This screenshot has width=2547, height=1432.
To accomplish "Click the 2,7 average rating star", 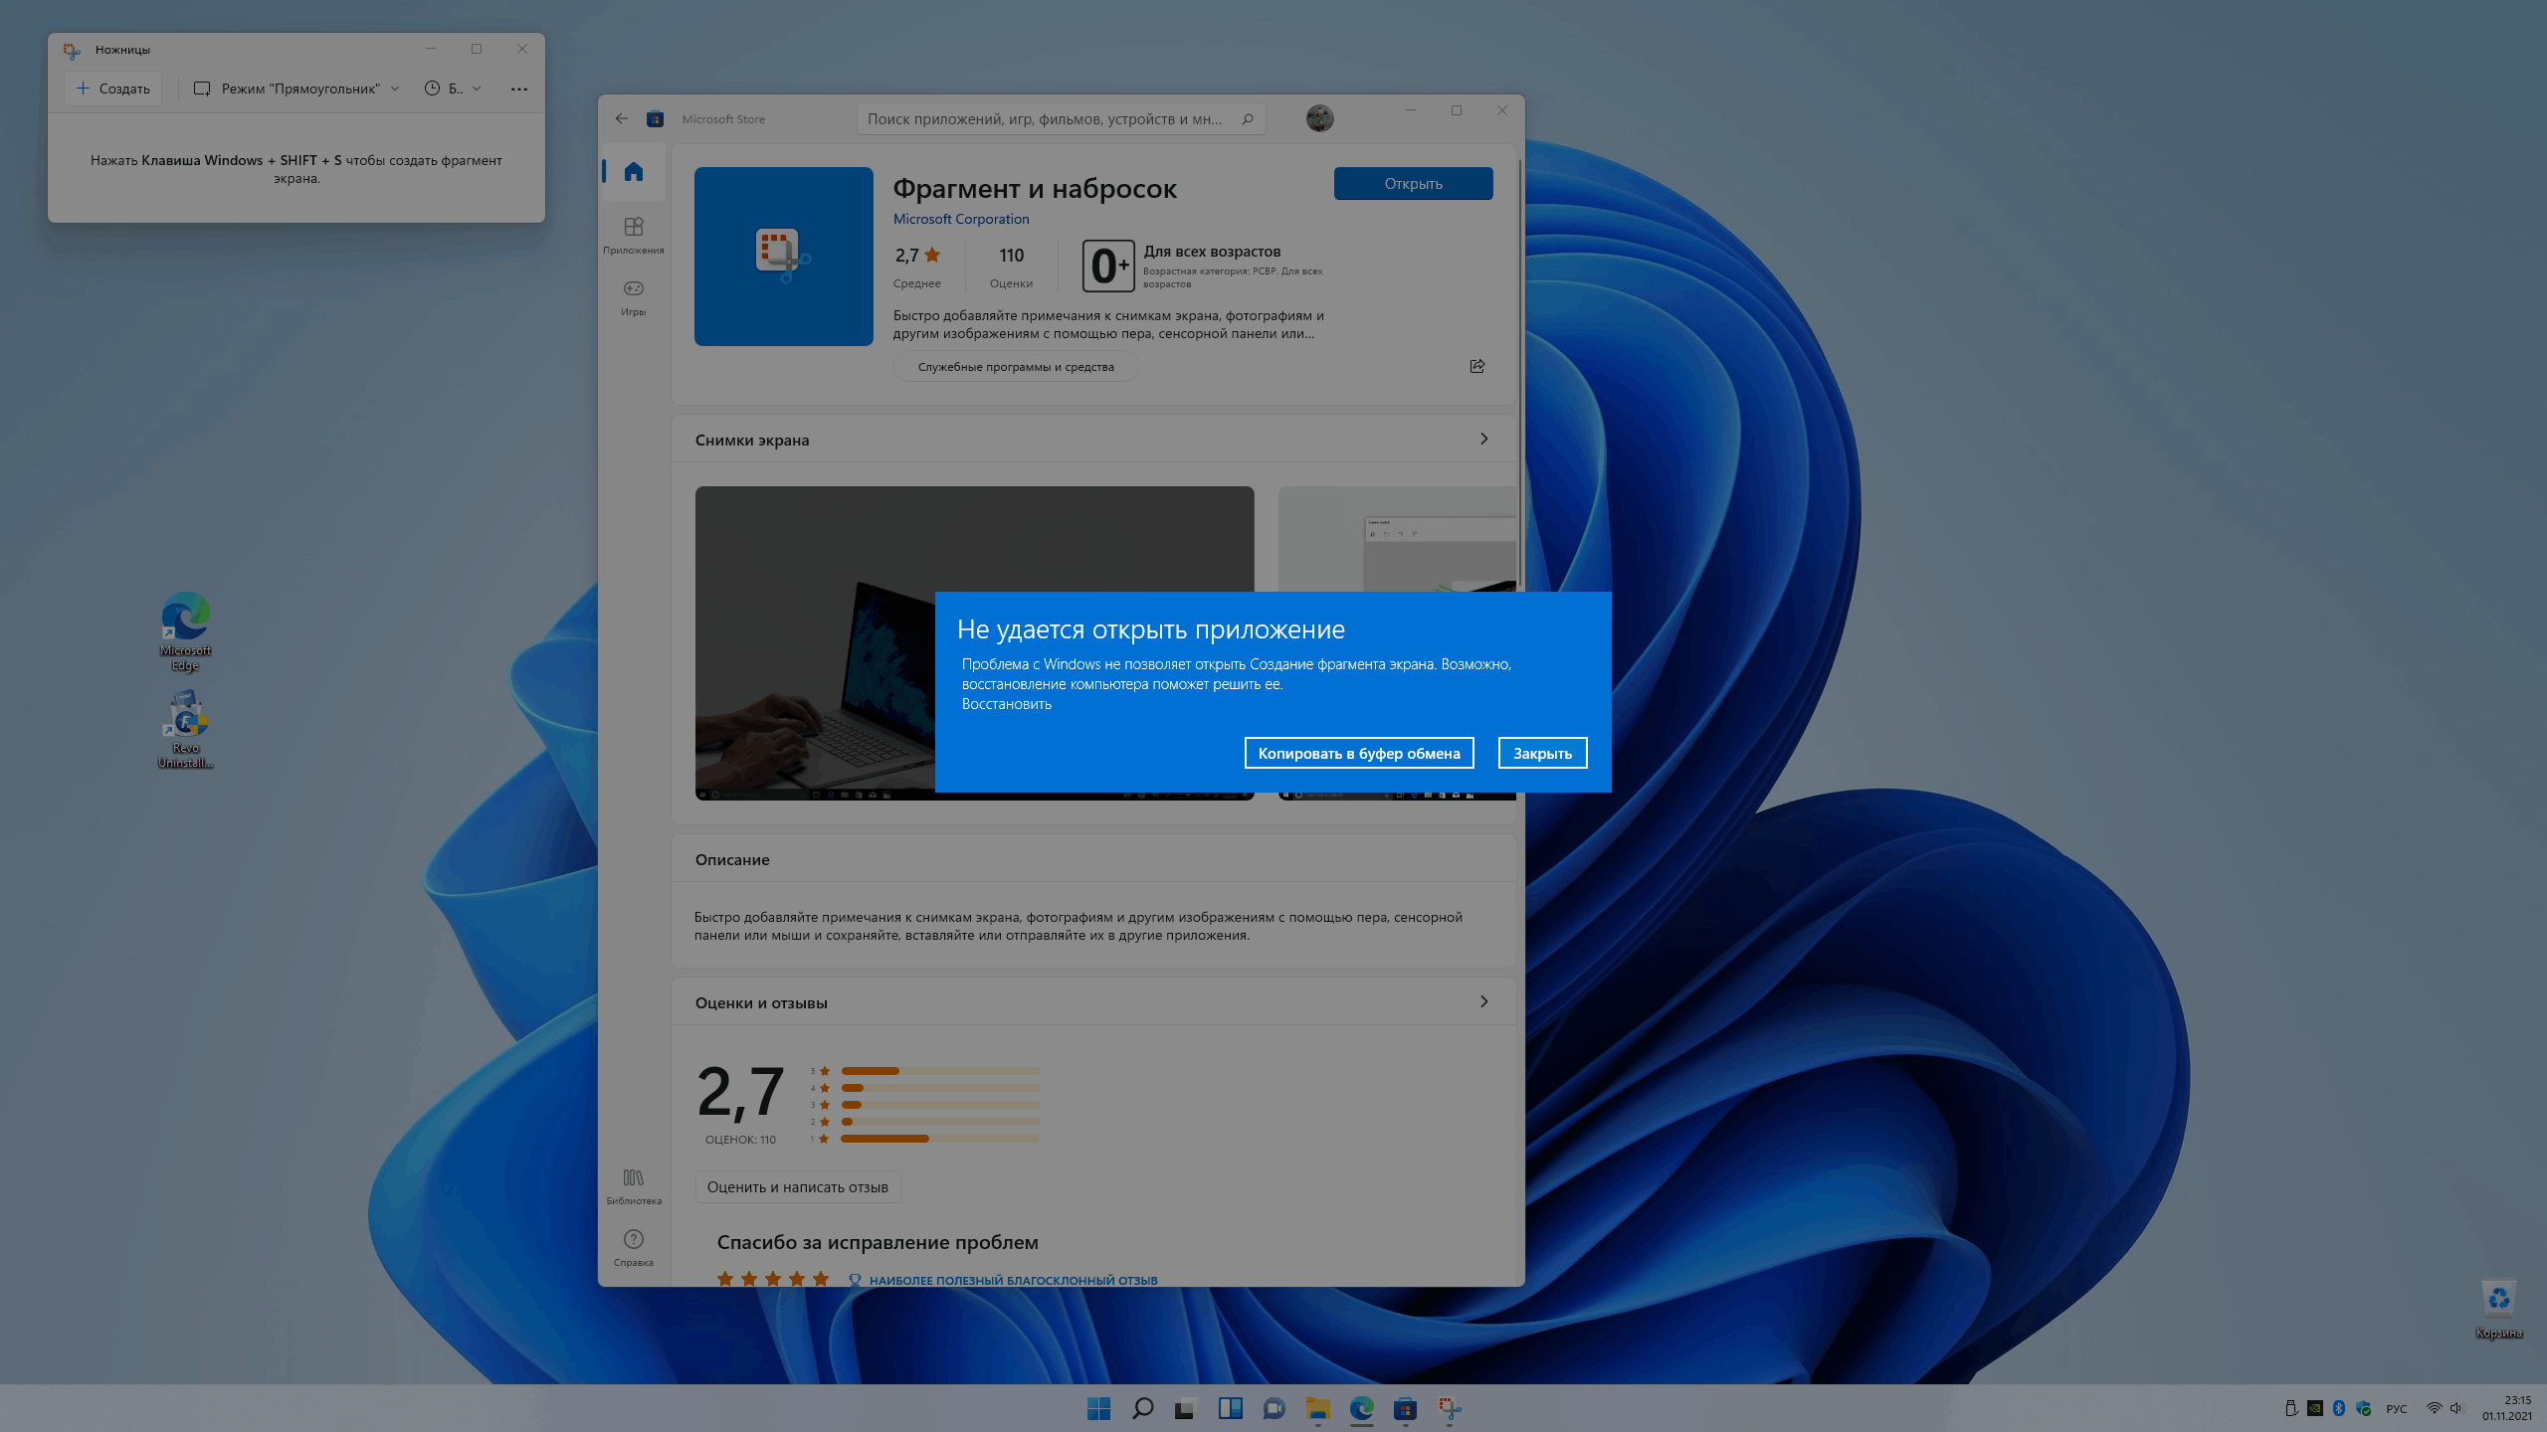I will tap(932, 255).
